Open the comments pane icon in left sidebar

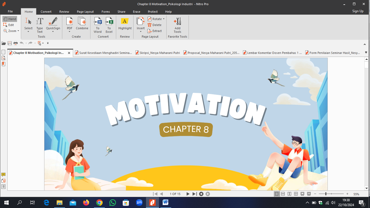(3, 175)
